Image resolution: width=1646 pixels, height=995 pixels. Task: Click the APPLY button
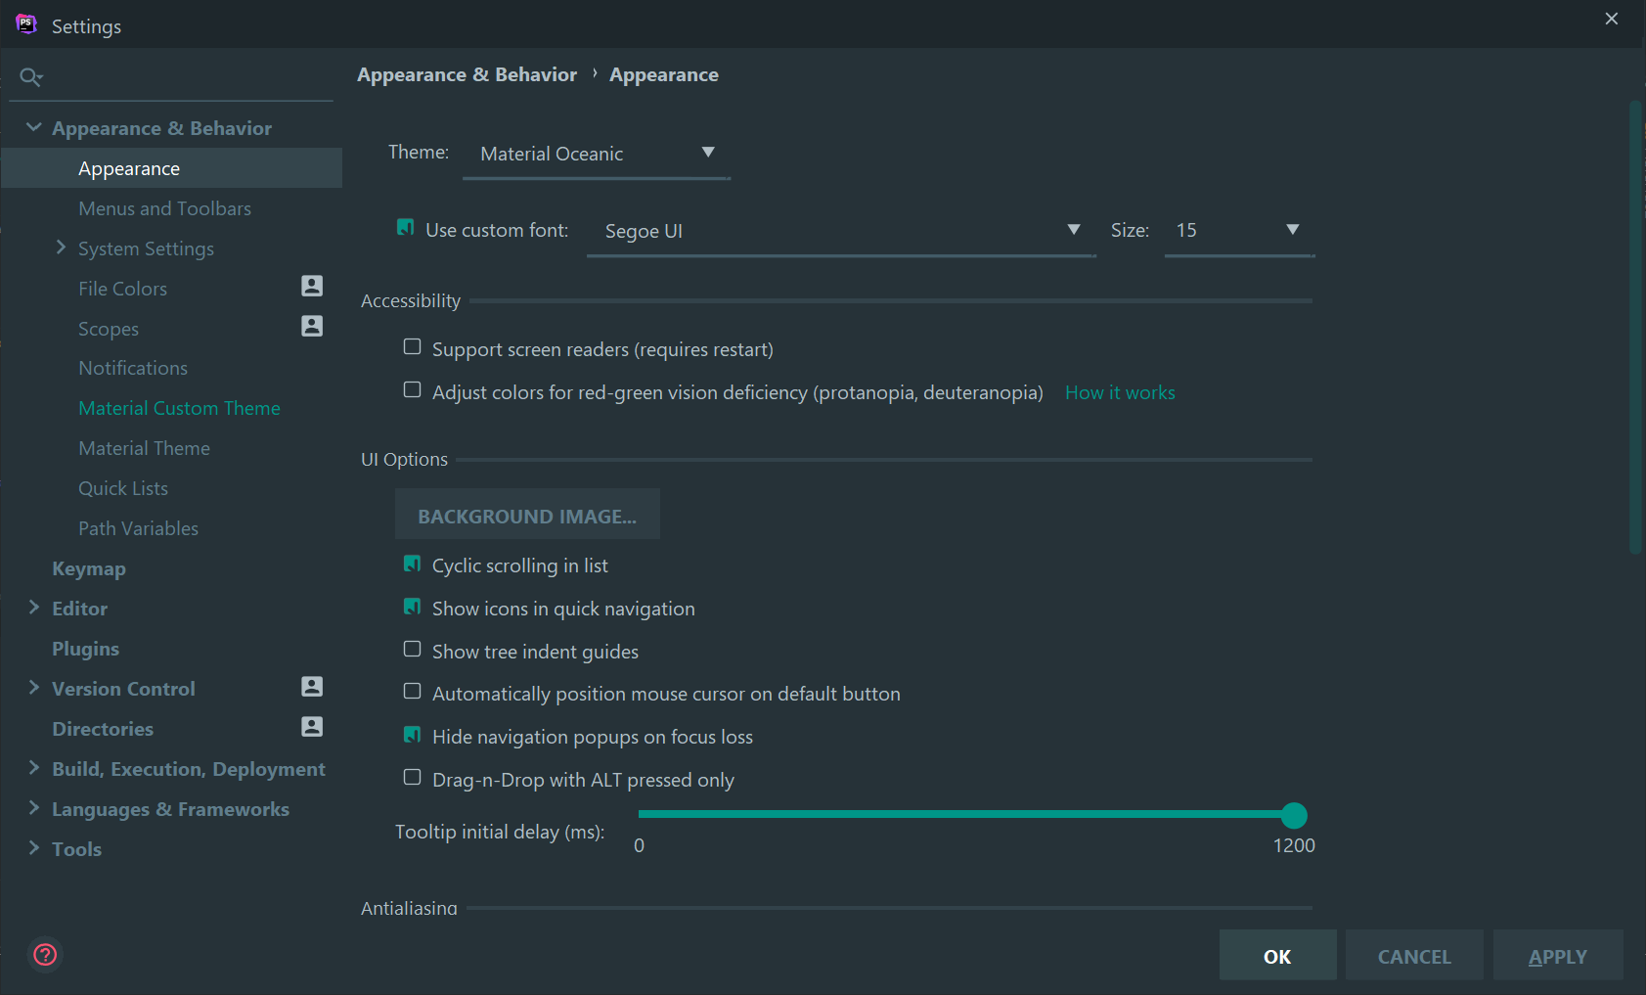(1558, 956)
